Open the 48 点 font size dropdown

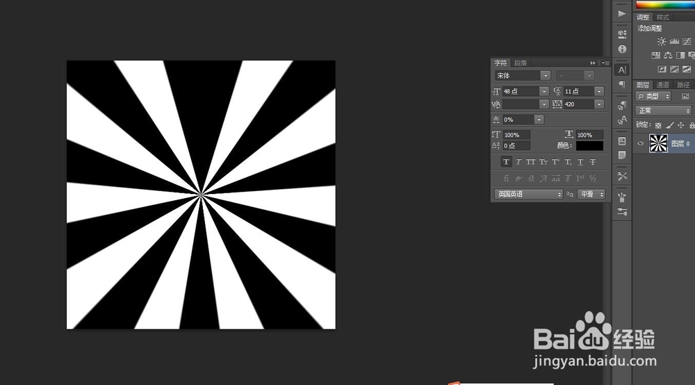[x=544, y=91]
